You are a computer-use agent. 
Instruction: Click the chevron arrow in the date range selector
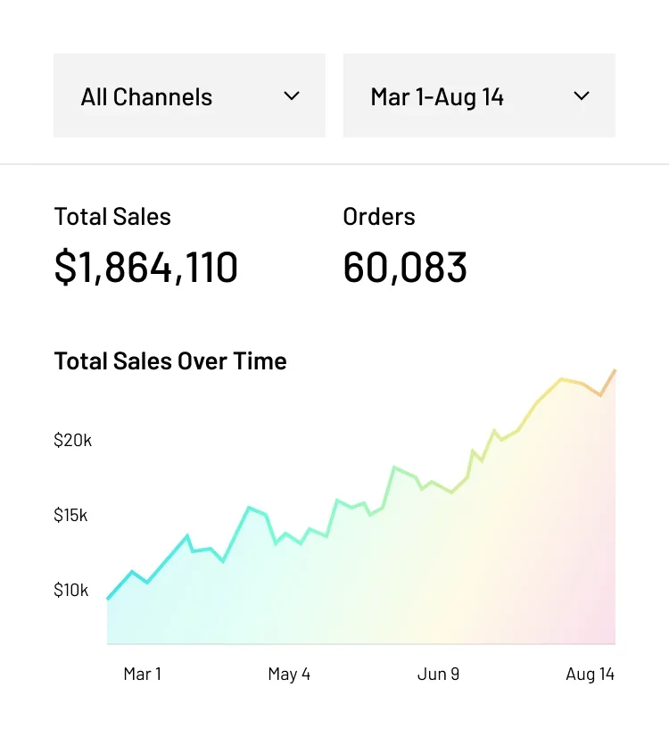[x=582, y=96]
